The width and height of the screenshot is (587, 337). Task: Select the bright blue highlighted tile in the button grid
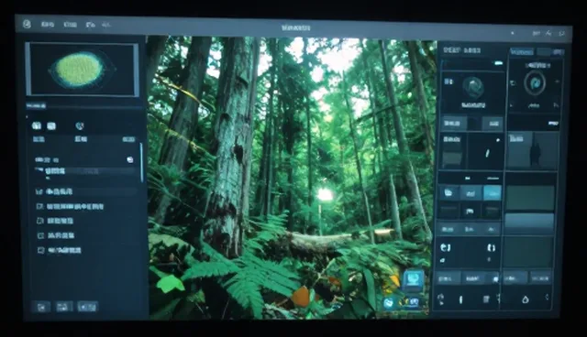pyautogui.click(x=492, y=193)
